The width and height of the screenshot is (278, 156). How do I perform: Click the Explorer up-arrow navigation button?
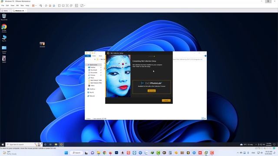(x=95, y=59)
